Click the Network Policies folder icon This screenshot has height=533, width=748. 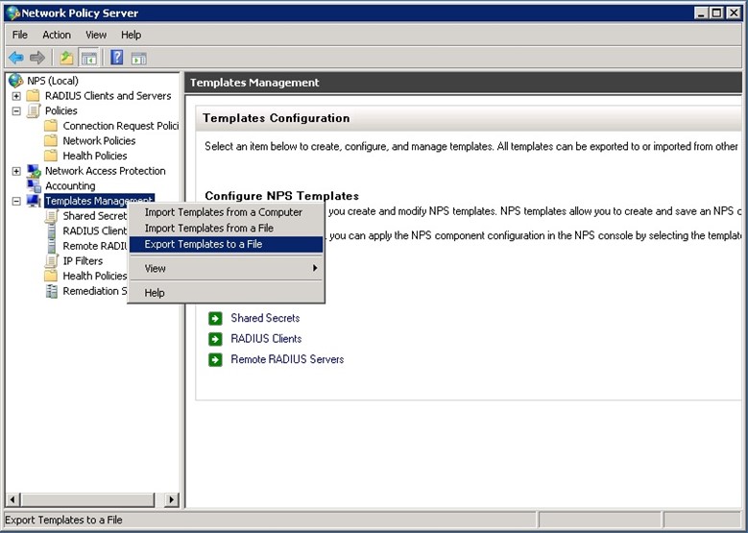coord(51,141)
